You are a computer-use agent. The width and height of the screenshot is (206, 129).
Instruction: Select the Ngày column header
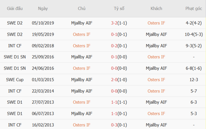(x=43, y=9)
